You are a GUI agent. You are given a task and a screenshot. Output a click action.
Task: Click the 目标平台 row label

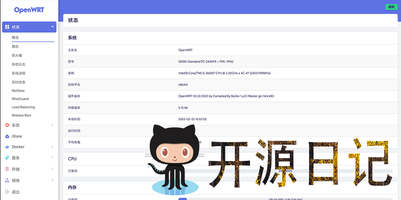click(x=74, y=85)
